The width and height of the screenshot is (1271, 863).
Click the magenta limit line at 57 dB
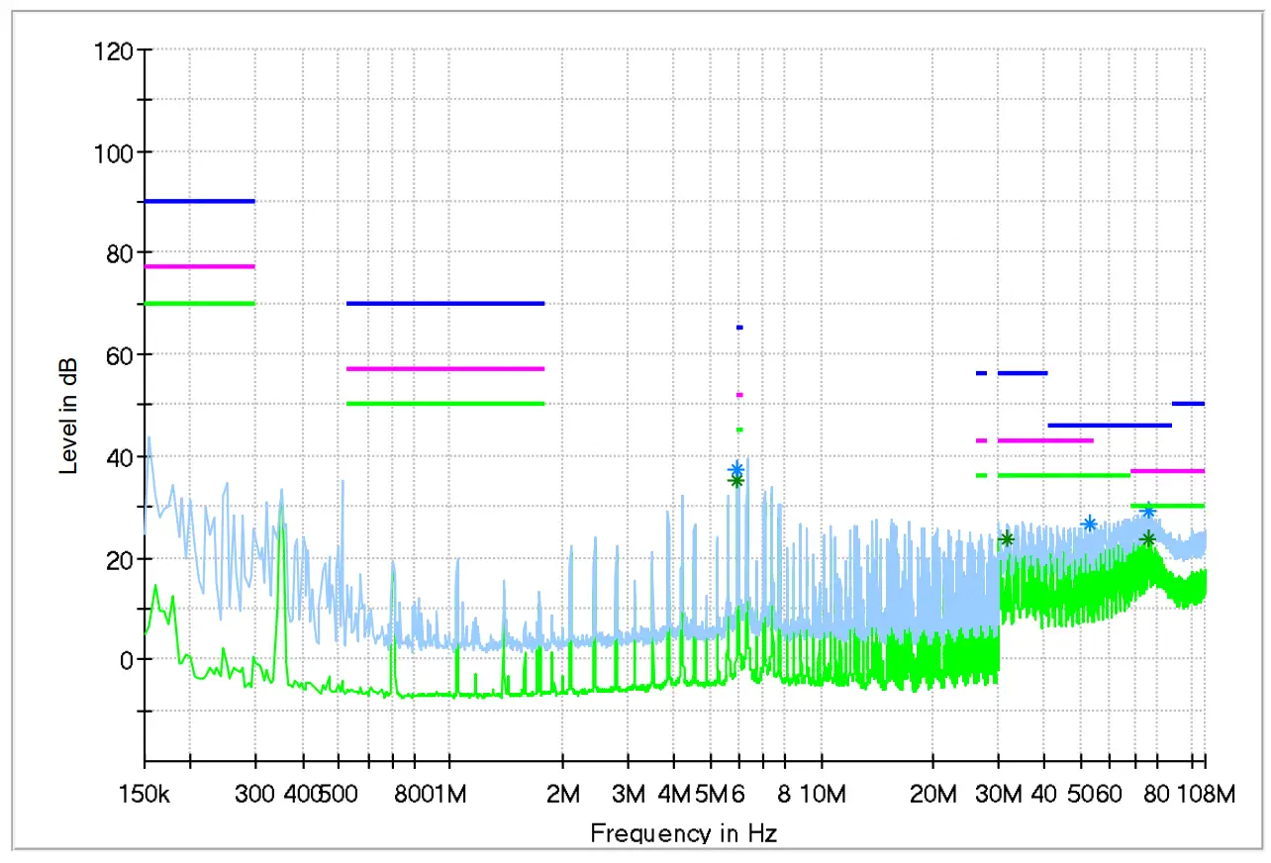coord(445,368)
